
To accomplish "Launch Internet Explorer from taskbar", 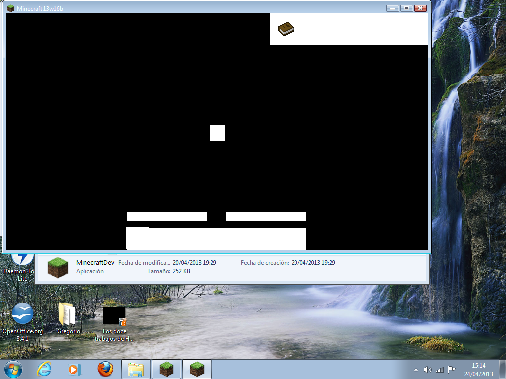I will coord(44,369).
